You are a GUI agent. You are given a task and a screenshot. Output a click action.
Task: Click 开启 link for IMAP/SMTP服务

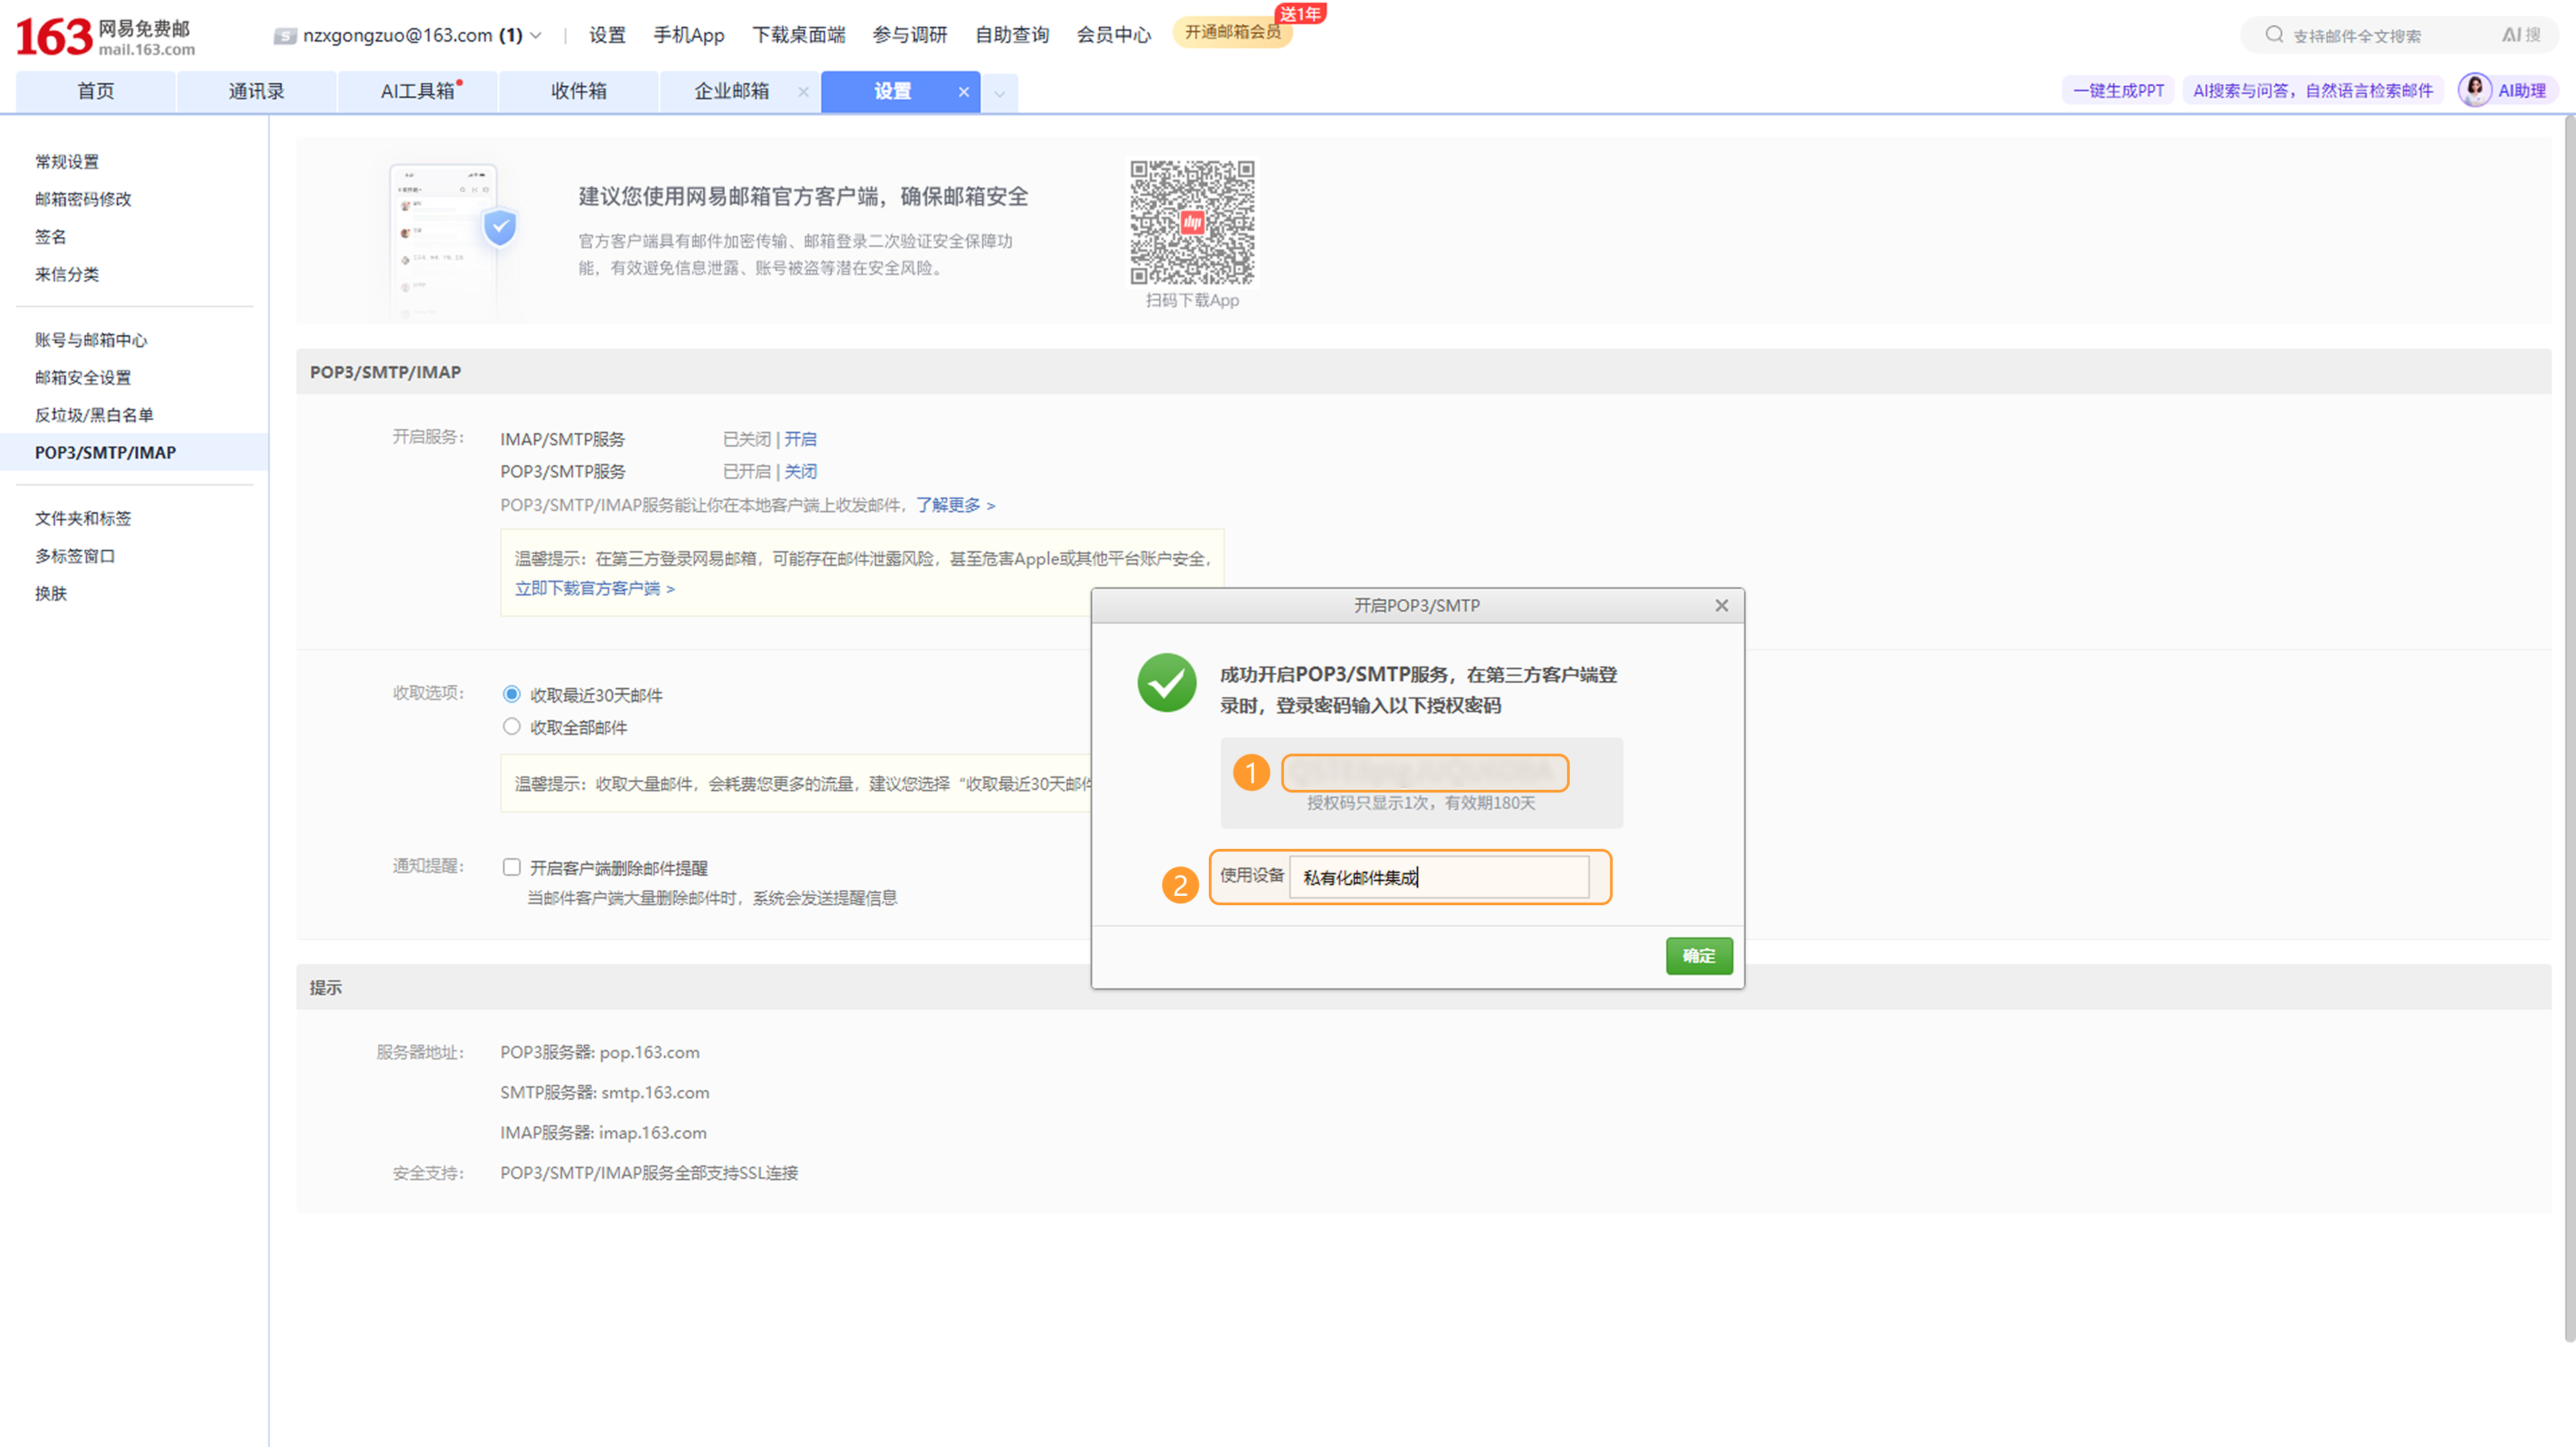pos(800,439)
